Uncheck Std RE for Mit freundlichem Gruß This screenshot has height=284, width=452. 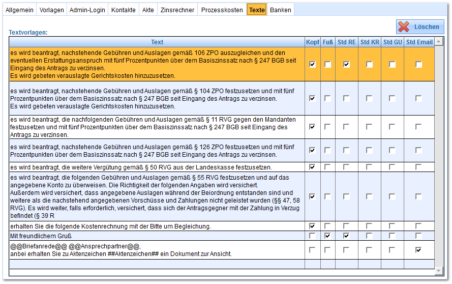coord(346,236)
